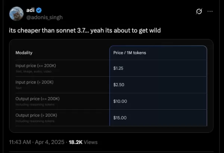Click the Input price (<= 200K) row label

[36, 66]
